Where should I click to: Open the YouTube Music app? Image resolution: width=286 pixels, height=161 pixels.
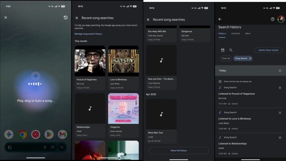pyautogui.click(x=36, y=134)
